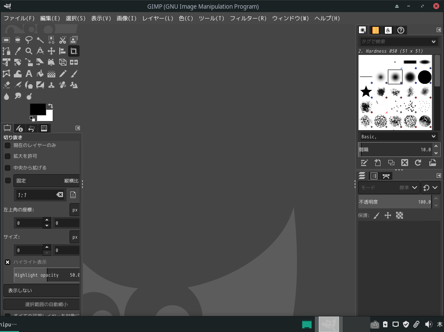
Task: Duplicate the selected brush
Action: click(391, 163)
